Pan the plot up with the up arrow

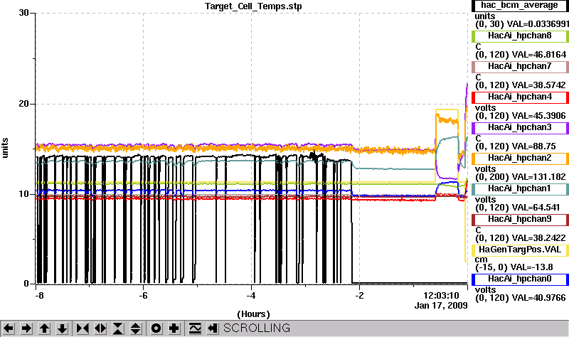(x=44, y=328)
